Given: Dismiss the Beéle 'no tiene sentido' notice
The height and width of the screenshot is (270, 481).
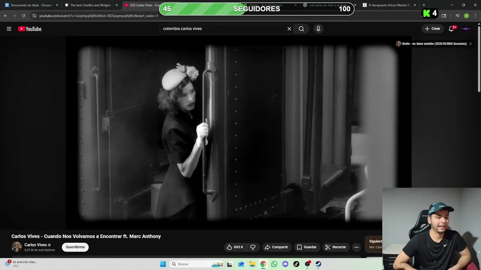Looking at the screenshot, I should pyautogui.click(x=470, y=43).
